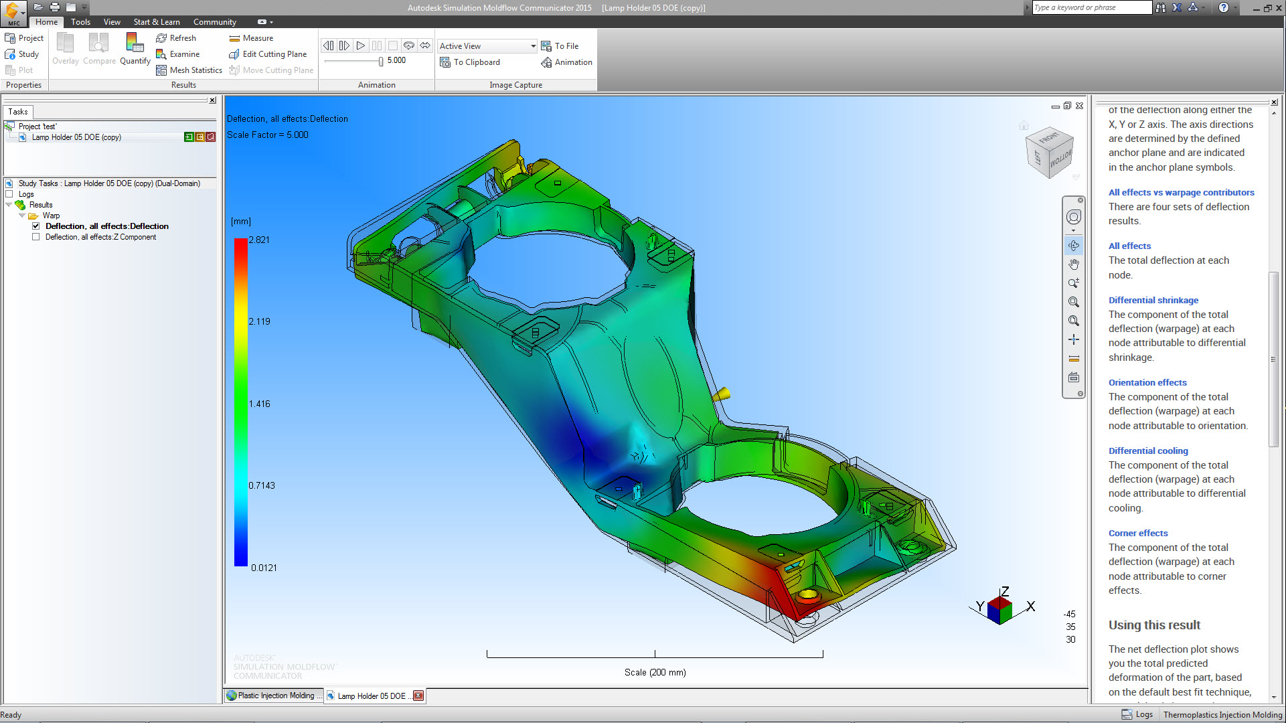Open quick access toolbar customize dropdown
The height and width of the screenshot is (723, 1286).
click(x=84, y=7)
